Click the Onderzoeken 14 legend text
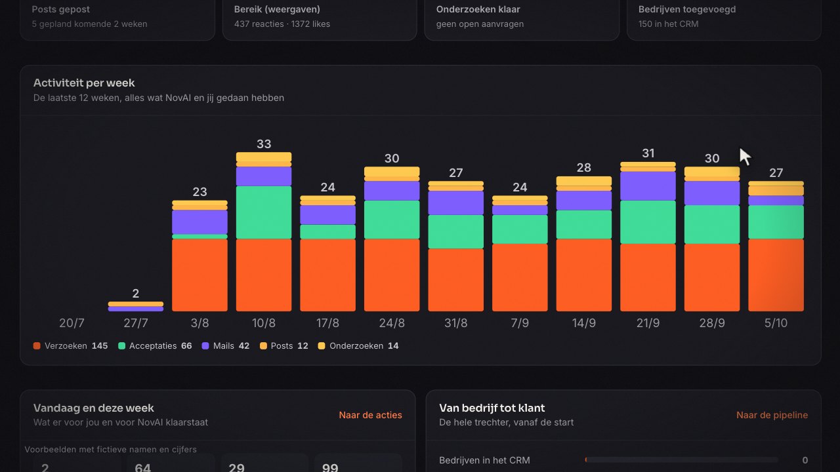This screenshot has width=840, height=472. [x=364, y=345]
